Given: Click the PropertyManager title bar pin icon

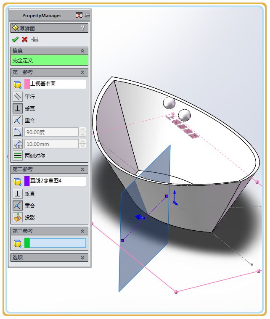Looking at the screenshot, I should 87,15.
